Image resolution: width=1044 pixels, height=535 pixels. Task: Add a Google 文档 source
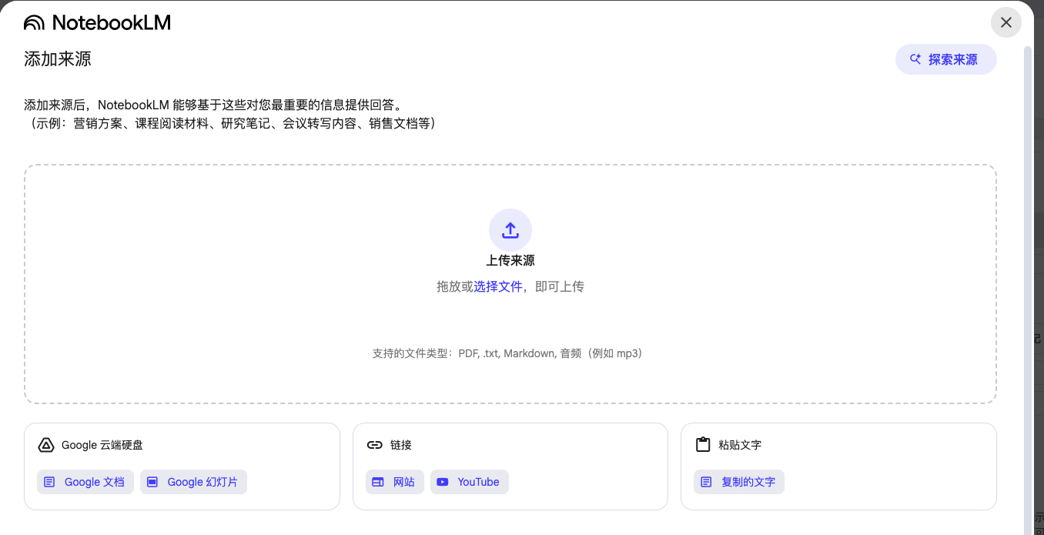click(85, 482)
